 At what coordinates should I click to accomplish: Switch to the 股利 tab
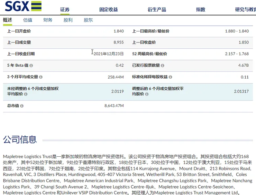tap(68, 20)
